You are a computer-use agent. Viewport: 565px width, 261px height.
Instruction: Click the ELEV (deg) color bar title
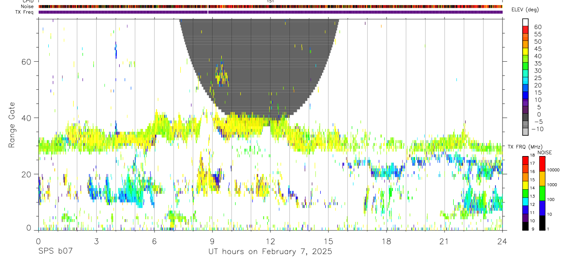tap(525, 10)
